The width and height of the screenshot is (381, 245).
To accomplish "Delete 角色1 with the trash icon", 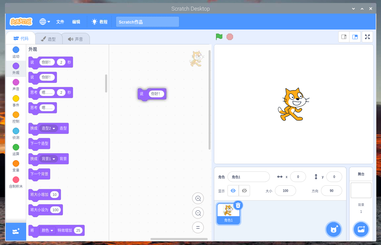I will point(238,206).
